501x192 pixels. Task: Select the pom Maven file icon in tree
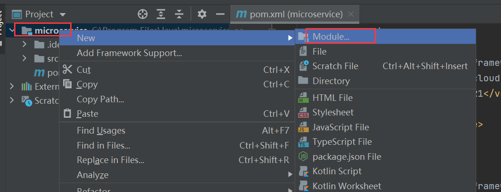(x=39, y=73)
